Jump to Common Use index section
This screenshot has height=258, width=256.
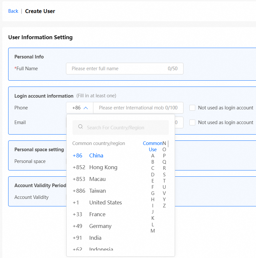(x=152, y=146)
